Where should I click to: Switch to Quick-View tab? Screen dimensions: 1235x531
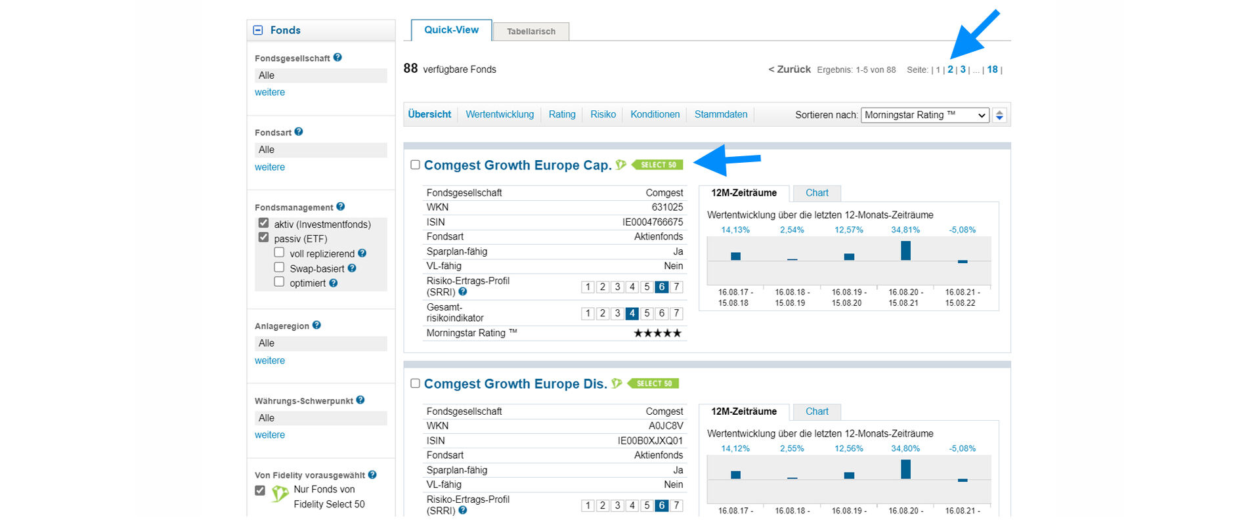click(x=452, y=30)
